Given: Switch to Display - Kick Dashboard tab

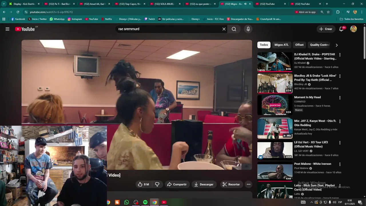Looking at the screenshot, I should [24, 4].
